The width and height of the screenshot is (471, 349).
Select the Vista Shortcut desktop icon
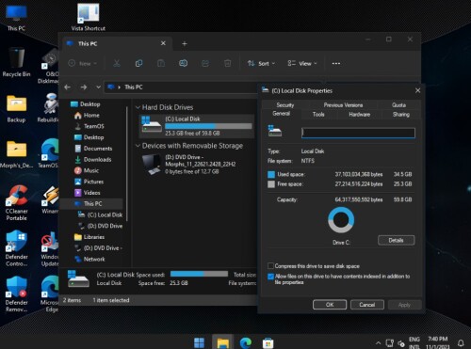click(x=89, y=17)
